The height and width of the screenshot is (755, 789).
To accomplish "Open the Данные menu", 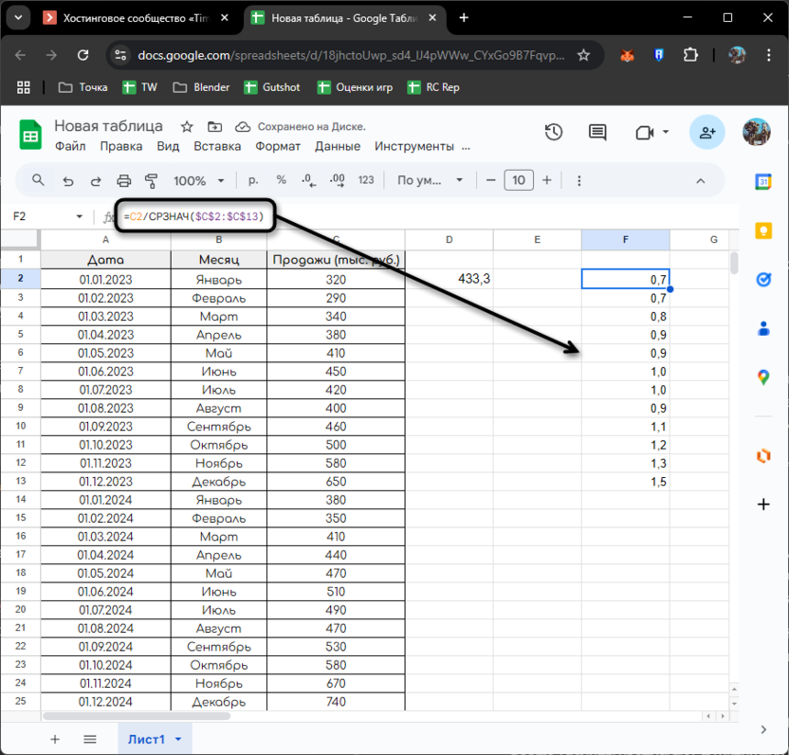I will (337, 146).
